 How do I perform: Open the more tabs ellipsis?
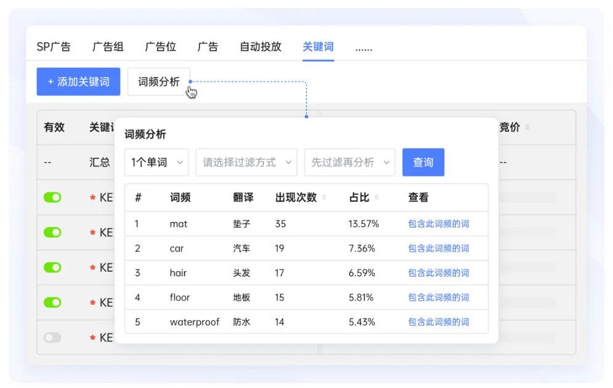click(x=364, y=49)
